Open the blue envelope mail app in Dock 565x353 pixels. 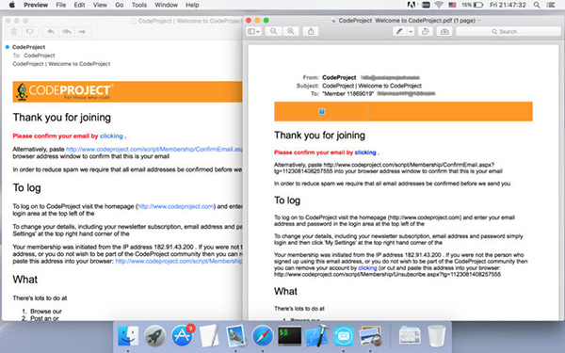pyautogui.click(x=344, y=335)
